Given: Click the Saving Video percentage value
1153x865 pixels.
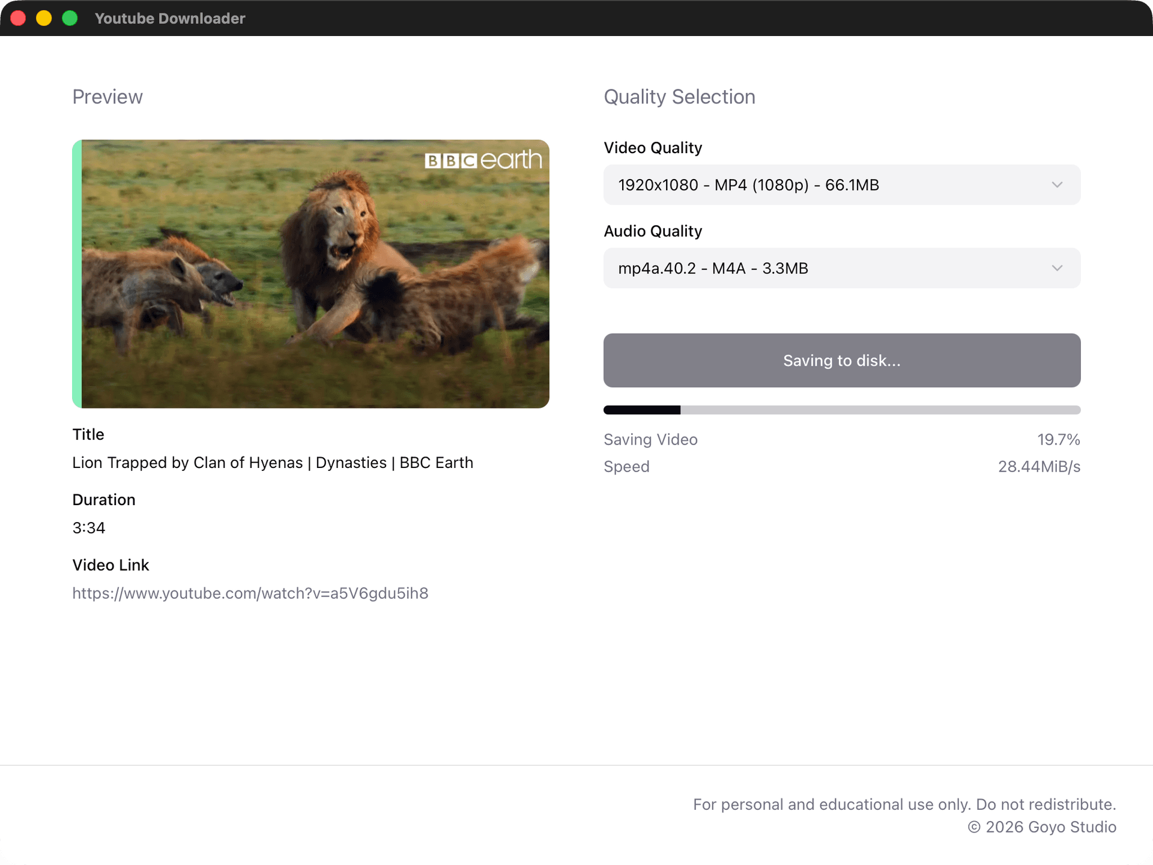Looking at the screenshot, I should coord(1059,439).
